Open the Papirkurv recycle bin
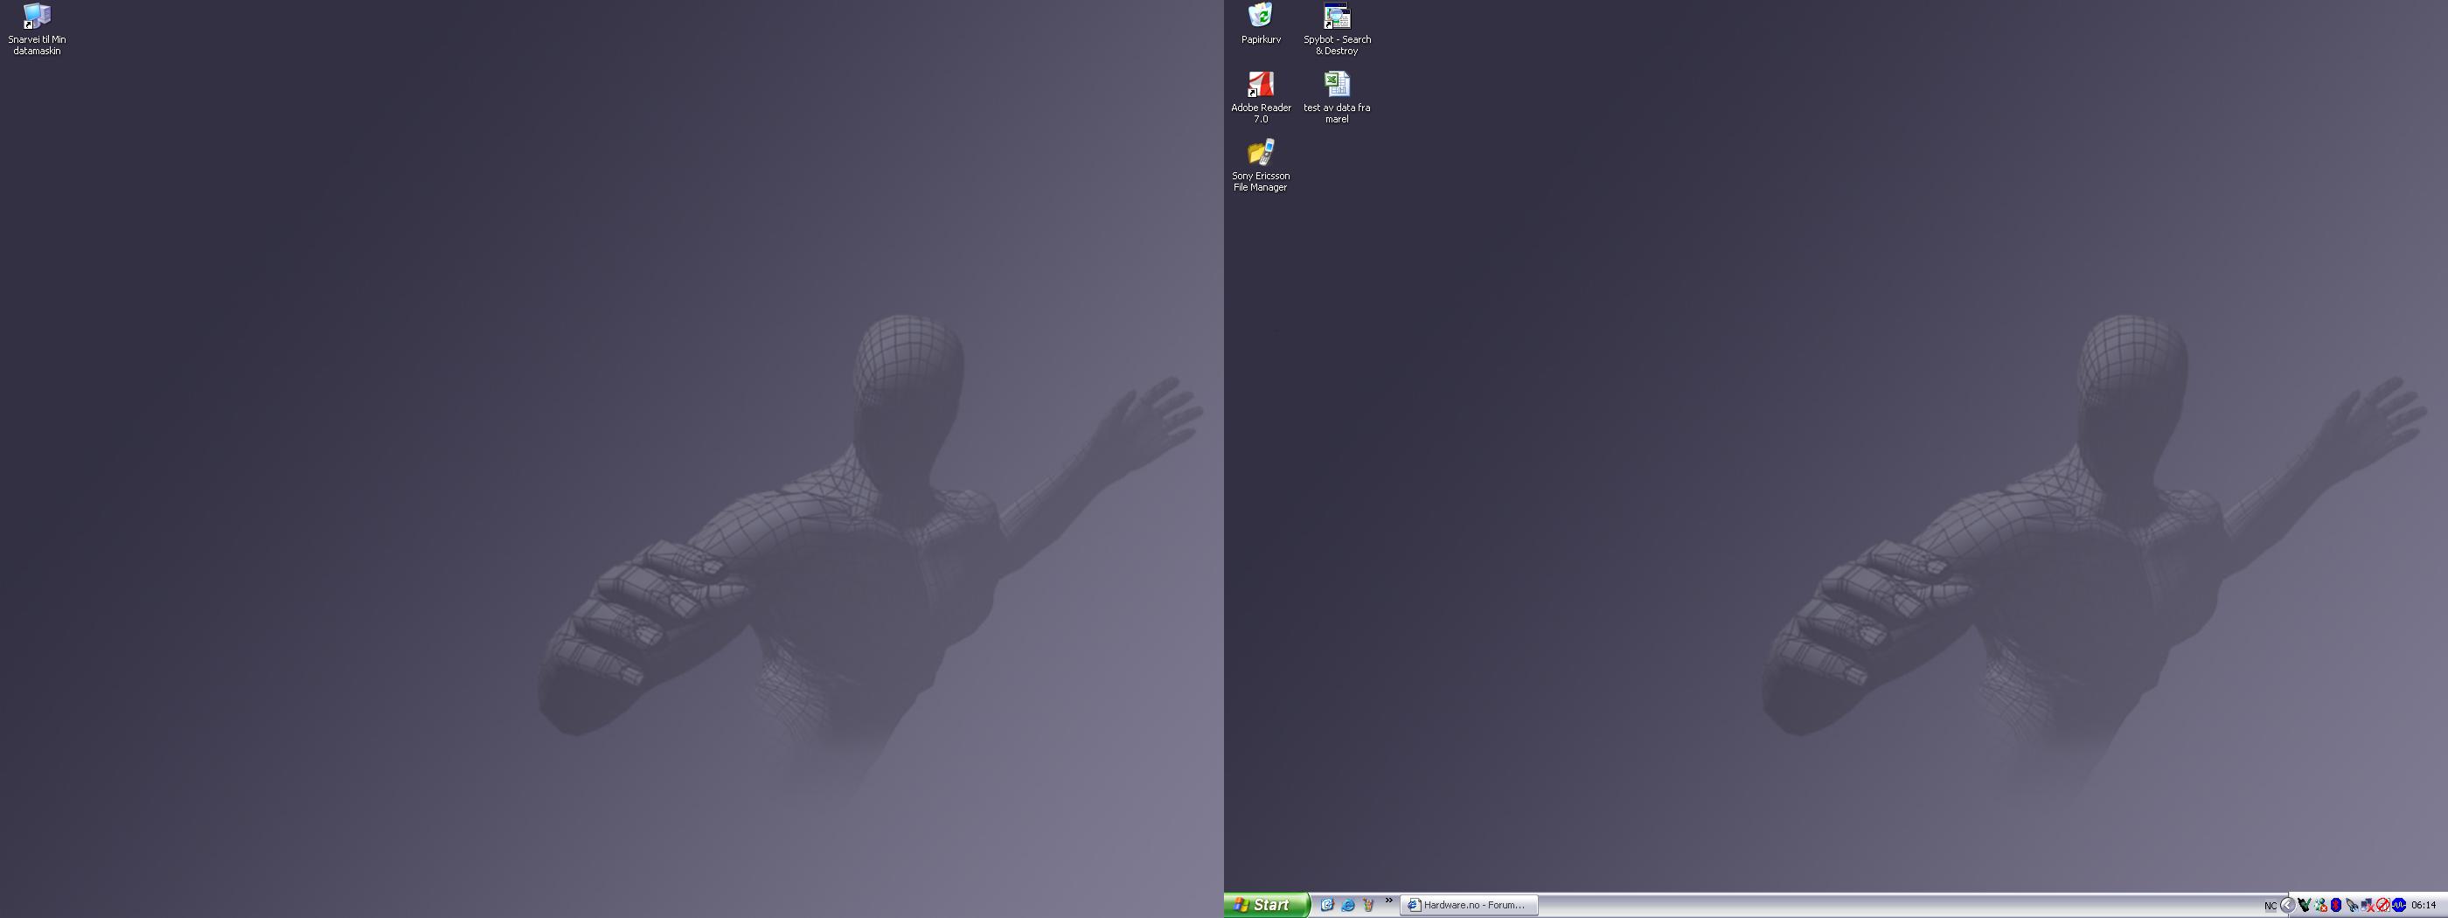This screenshot has height=918, width=2448. (x=1260, y=24)
